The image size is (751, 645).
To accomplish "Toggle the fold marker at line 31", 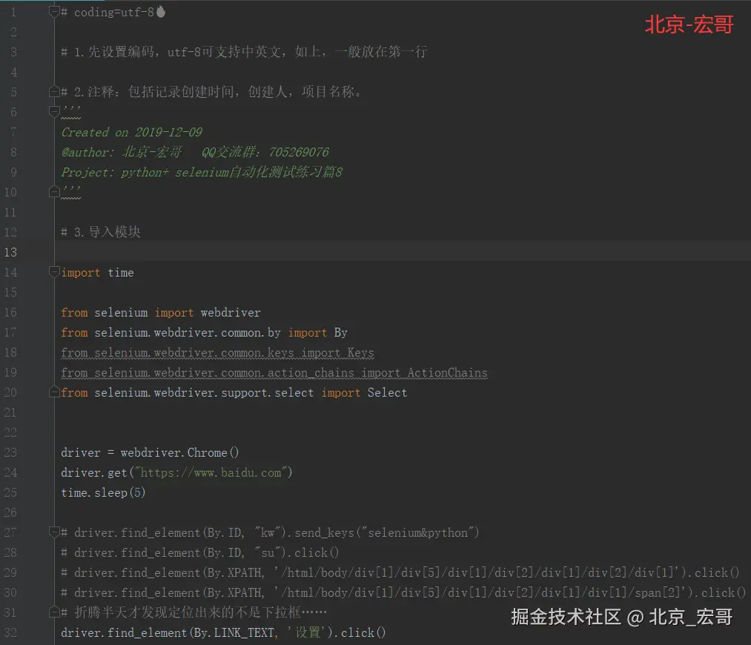I will pos(54,612).
